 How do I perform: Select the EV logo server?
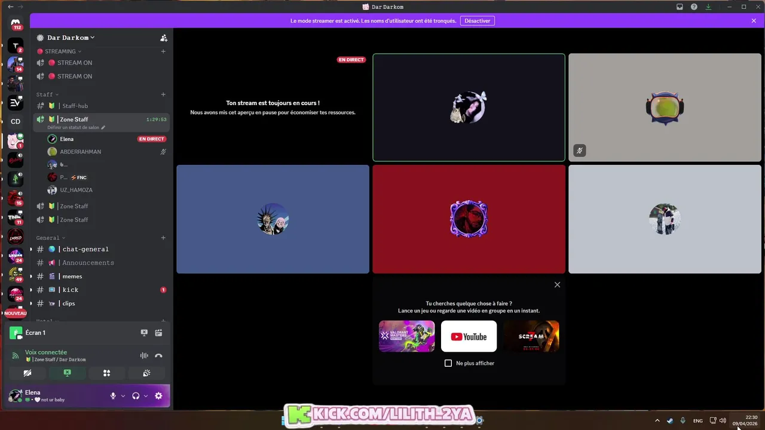coord(16,103)
